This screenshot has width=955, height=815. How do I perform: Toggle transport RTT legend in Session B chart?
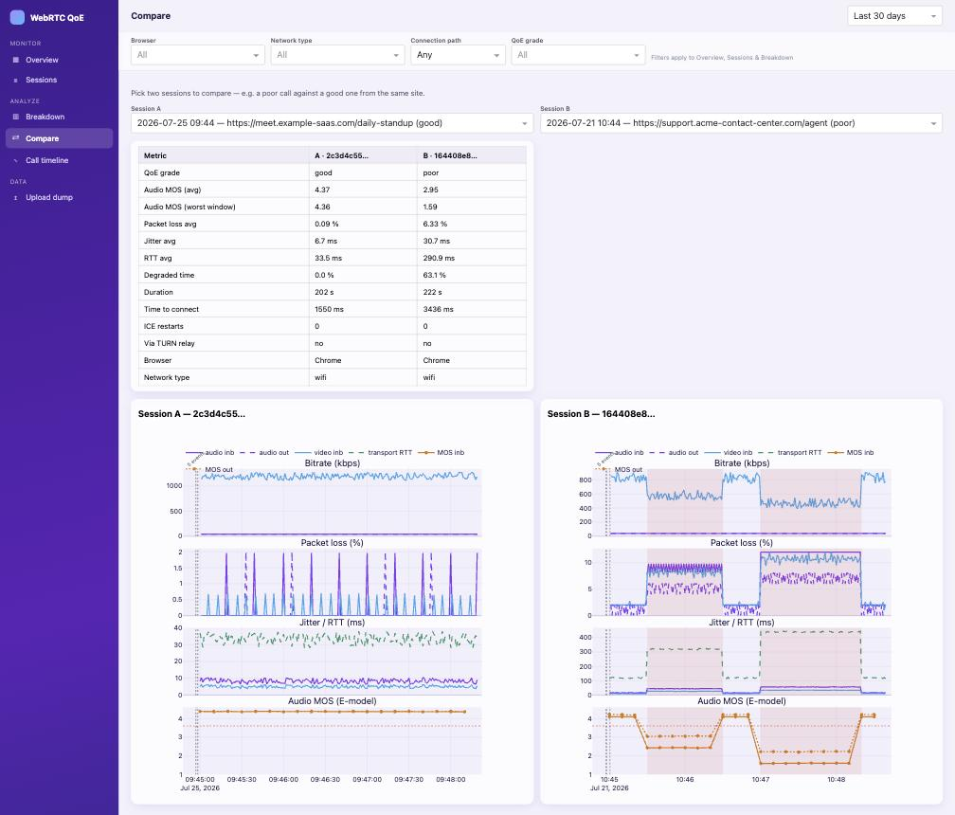[790, 453]
